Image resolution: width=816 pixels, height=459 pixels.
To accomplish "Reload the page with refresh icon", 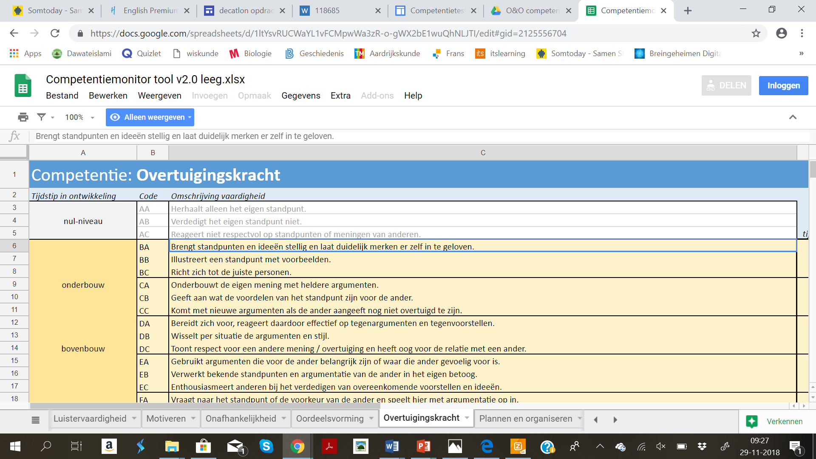I will (55, 34).
